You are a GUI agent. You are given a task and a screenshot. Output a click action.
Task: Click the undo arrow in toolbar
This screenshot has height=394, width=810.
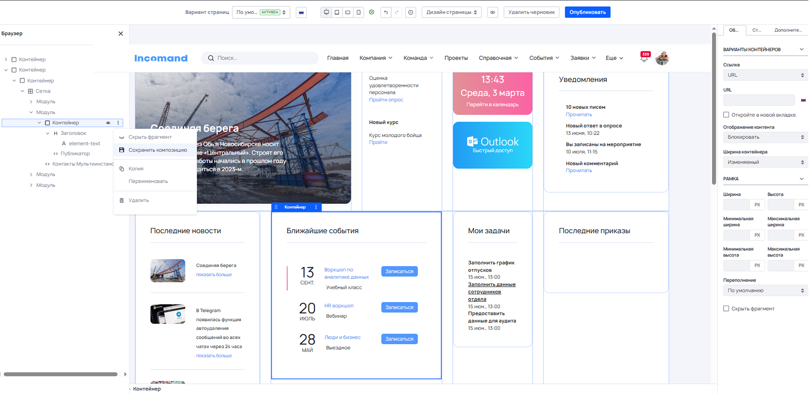click(386, 12)
